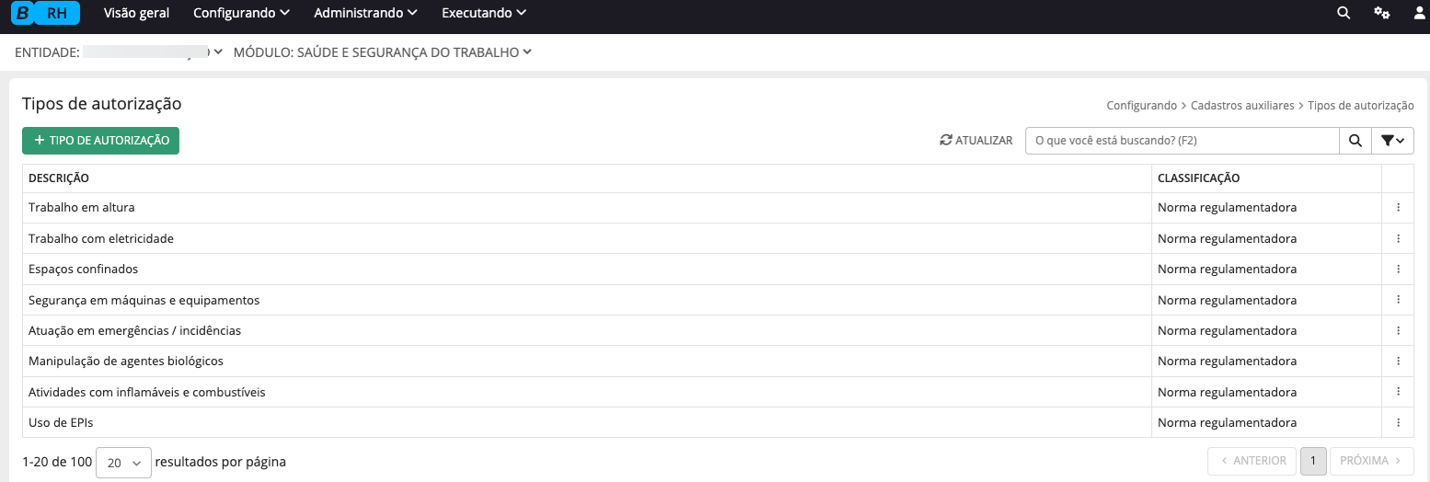Image resolution: width=1430 pixels, height=482 pixels.
Task: Open the Configurando menu
Action: 241,13
